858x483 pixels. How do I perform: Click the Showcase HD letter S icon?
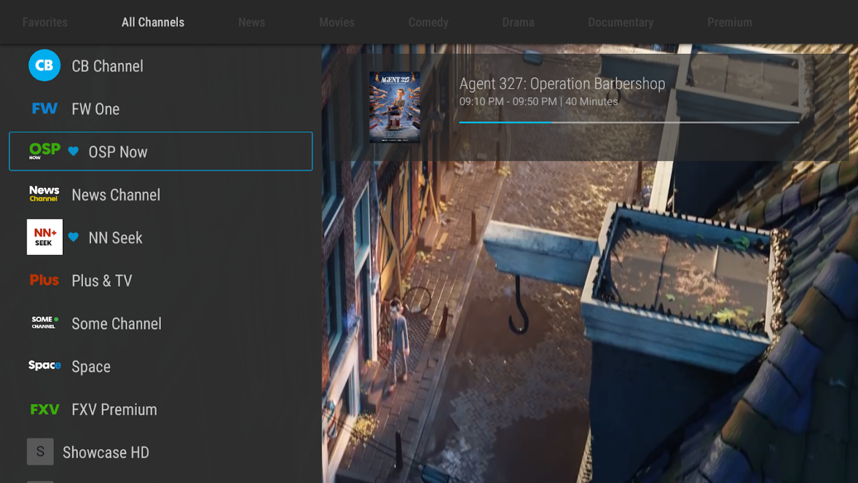40,452
